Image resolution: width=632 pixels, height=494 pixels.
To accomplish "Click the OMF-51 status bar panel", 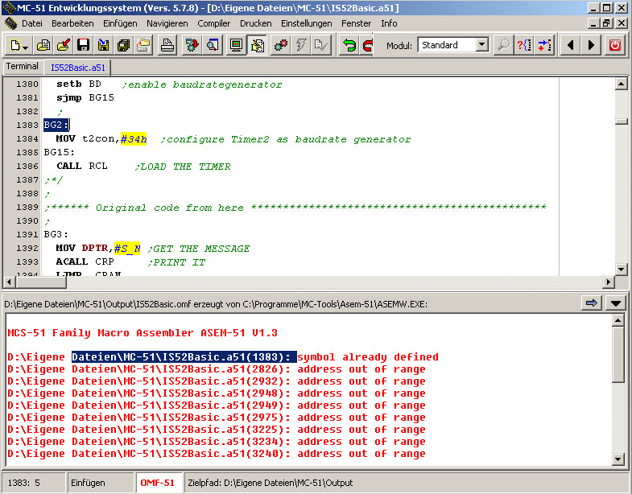I will tap(158, 483).
